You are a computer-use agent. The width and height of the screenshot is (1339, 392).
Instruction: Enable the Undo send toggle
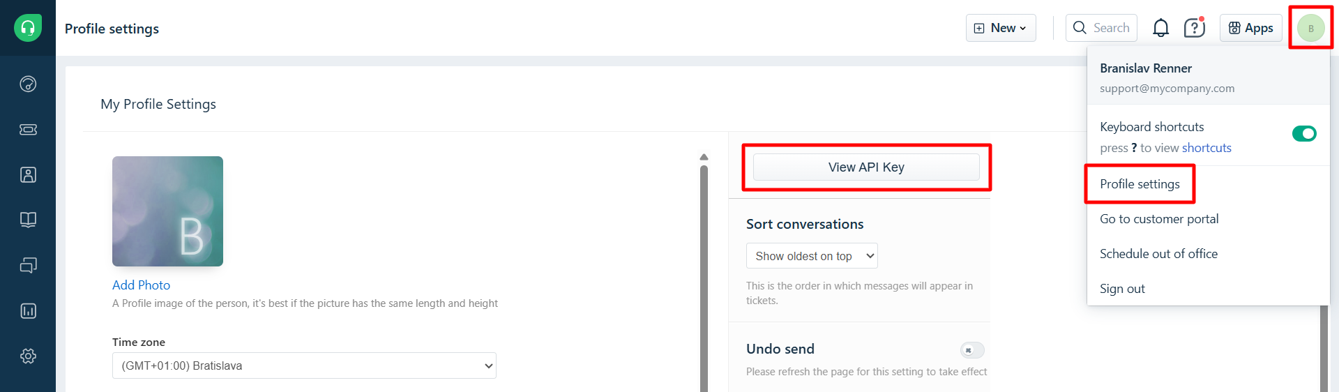coord(971,350)
